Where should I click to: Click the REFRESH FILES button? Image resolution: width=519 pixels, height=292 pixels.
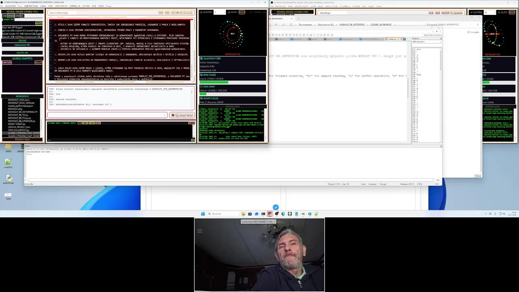tap(22, 140)
